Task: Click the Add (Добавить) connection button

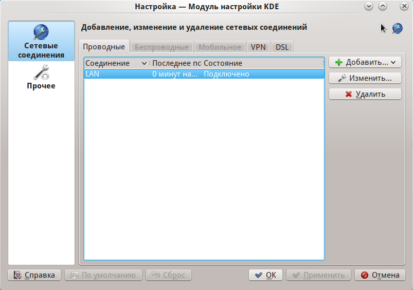Action: pyautogui.click(x=365, y=62)
